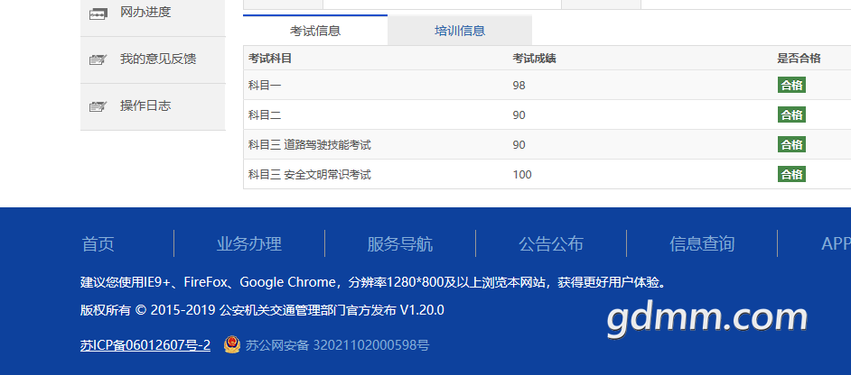Click the score 90 for 道路驾驶技能考试
Screen dimensions: 851x375
coord(519,145)
